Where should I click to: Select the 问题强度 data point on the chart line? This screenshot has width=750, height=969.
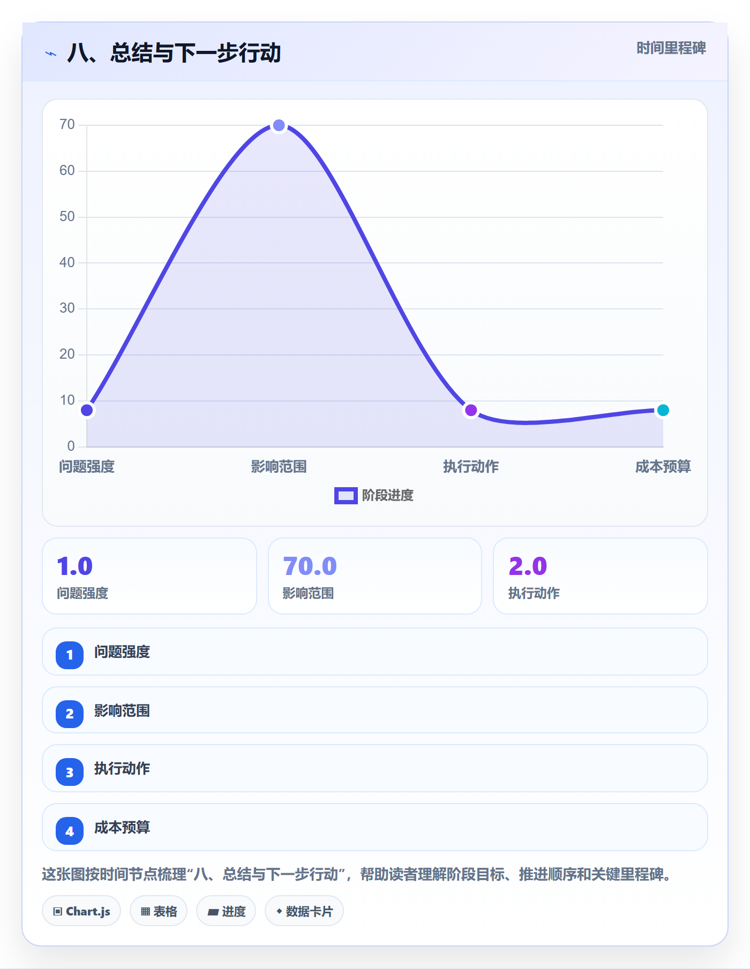[87, 410]
